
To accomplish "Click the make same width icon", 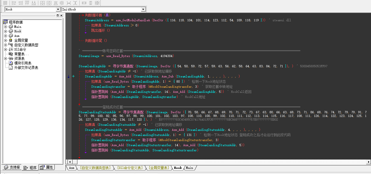I will (84, 3).
